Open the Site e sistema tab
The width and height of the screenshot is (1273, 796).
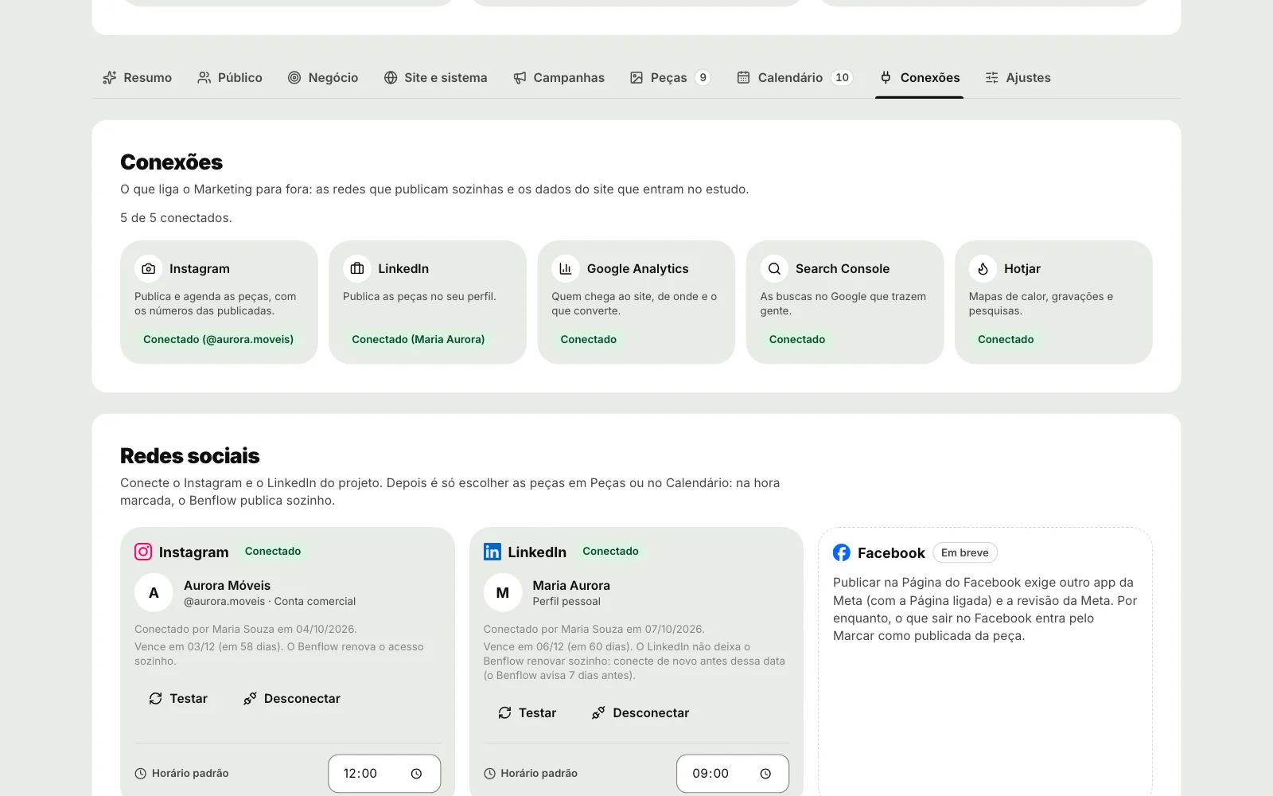point(435,77)
